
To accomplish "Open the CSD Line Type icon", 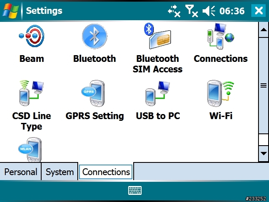I will coord(32,93).
